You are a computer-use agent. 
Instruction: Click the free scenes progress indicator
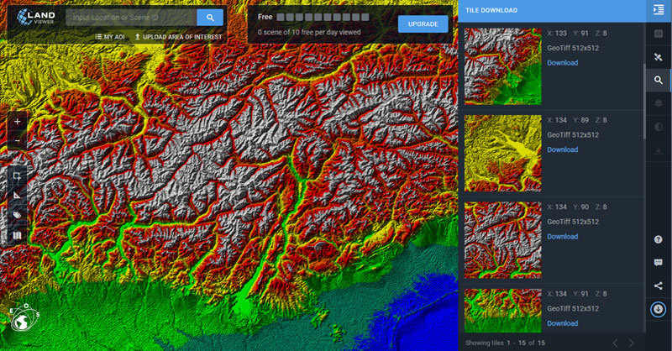coord(323,17)
